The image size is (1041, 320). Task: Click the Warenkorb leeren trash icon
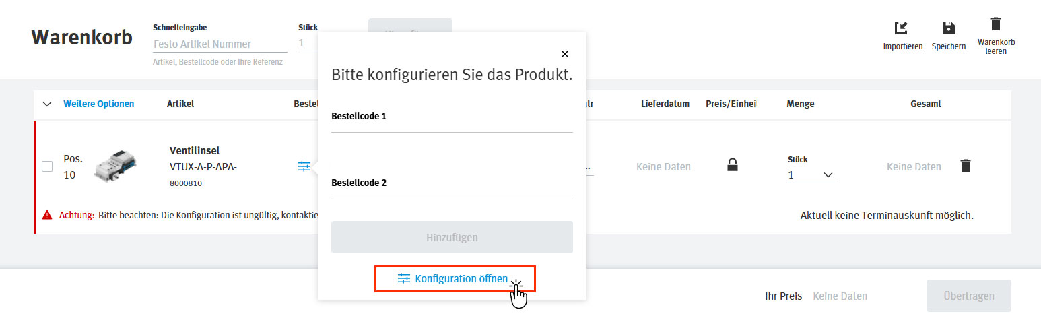pyautogui.click(x=996, y=24)
